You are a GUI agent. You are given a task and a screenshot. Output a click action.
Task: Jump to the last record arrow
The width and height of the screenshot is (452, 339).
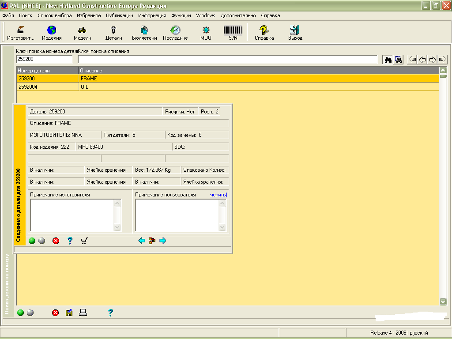click(x=442, y=60)
